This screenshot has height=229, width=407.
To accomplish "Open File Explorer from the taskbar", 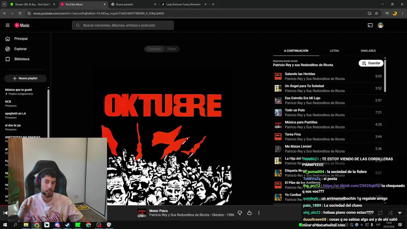I will click(x=26, y=225).
